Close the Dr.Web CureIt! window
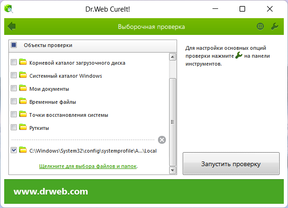The width and height of the screenshot is (288, 208). 270,9
